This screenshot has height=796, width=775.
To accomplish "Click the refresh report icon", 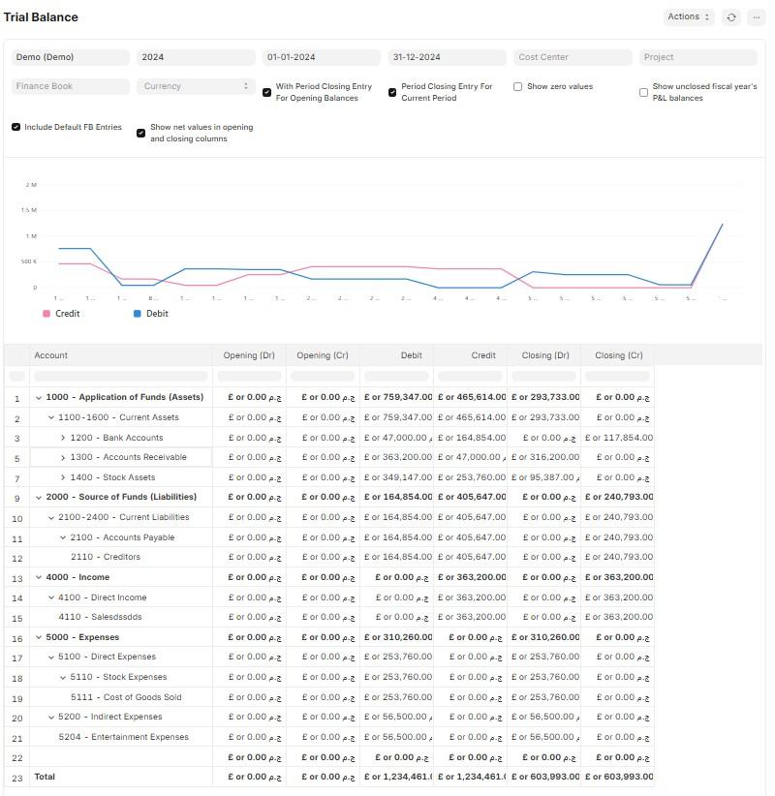I will coord(730,17).
